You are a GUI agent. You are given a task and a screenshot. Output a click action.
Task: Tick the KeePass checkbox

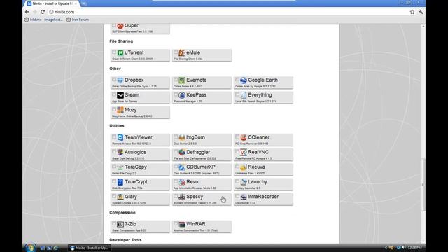[176, 94]
